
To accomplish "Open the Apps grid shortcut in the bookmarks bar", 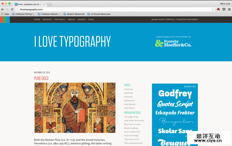I will pos(5,14).
